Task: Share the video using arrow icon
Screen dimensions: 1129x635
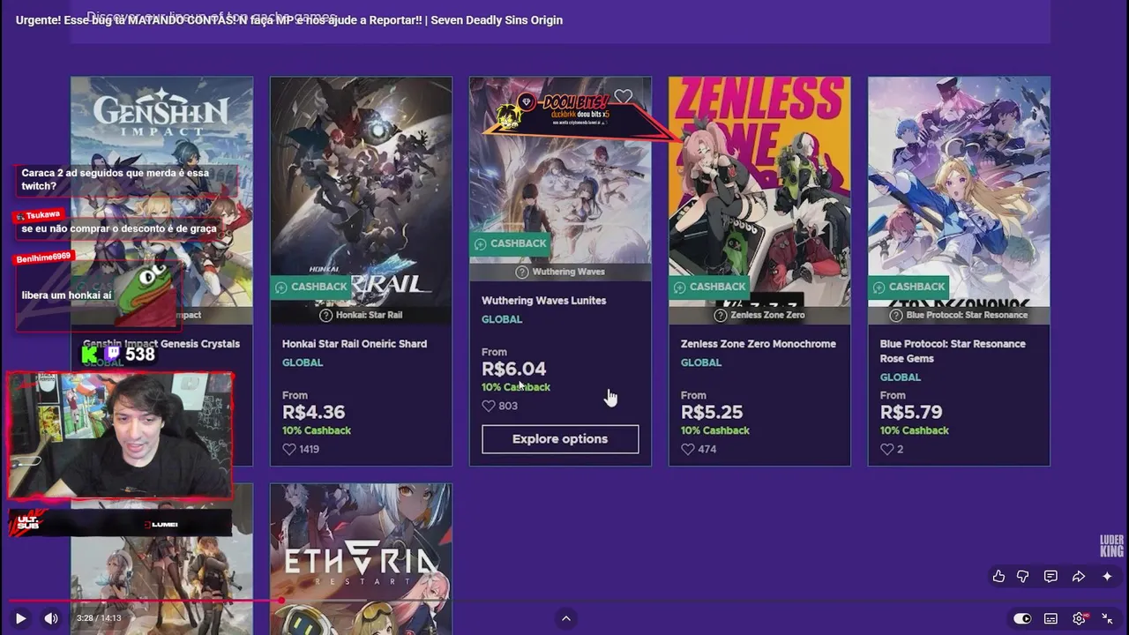Action: pos(1078,576)
